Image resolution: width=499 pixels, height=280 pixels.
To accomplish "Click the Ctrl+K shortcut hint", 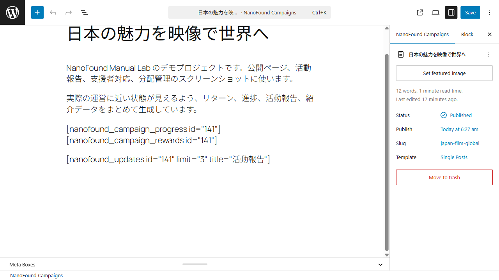I will (x=319, y=12).
